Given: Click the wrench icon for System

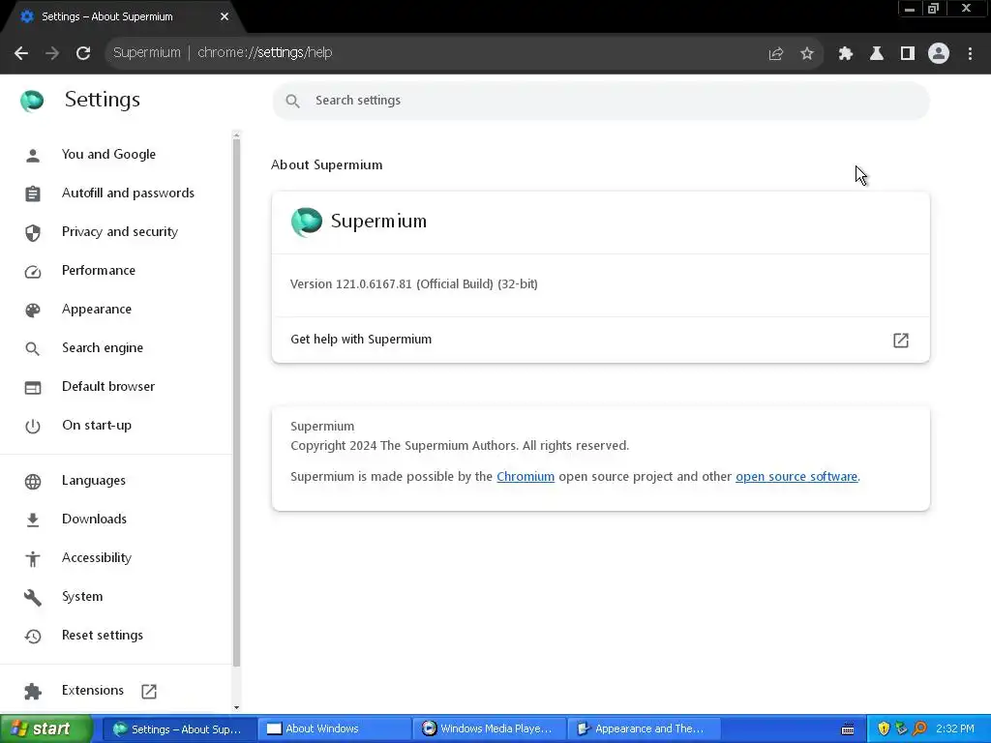Looking at the screenshot, I should click(x=32, y=597).
